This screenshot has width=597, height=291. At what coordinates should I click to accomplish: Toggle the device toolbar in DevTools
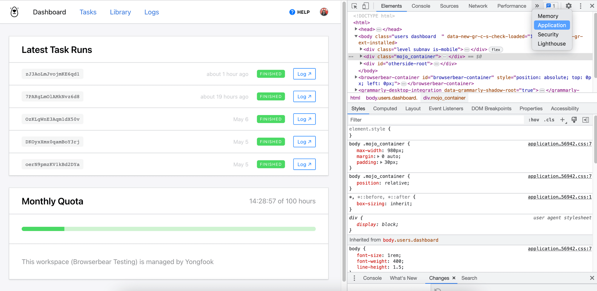coord(366,6)
